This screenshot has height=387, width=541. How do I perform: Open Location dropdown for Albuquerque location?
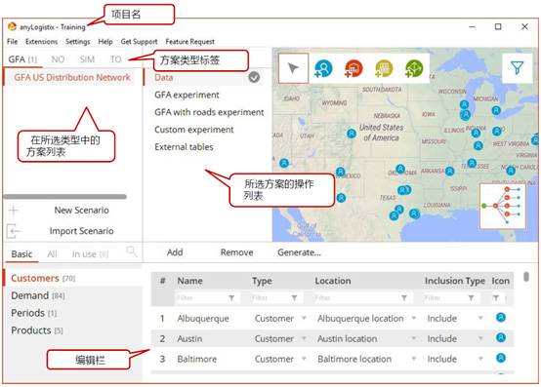click(414, 318)
